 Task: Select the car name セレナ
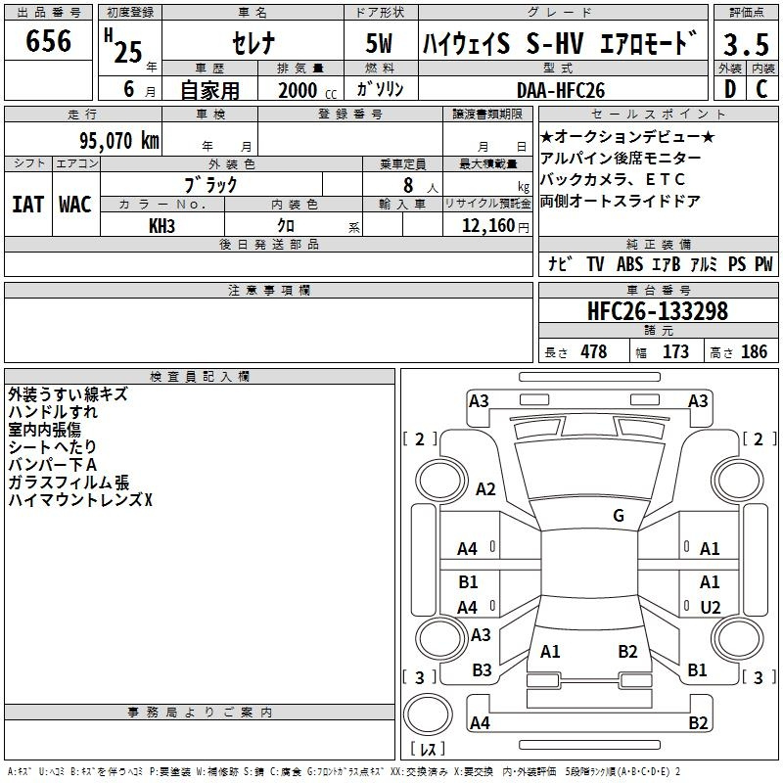[x=251, y=44]
